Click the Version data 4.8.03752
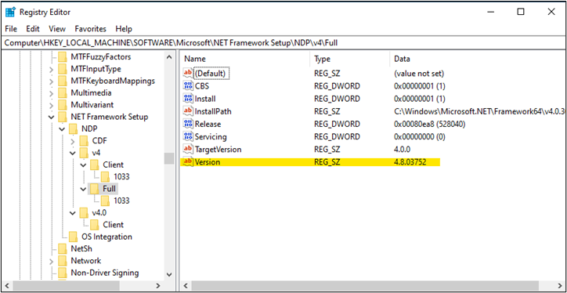This screenshot has height=293, width=567. pos(410,162)
